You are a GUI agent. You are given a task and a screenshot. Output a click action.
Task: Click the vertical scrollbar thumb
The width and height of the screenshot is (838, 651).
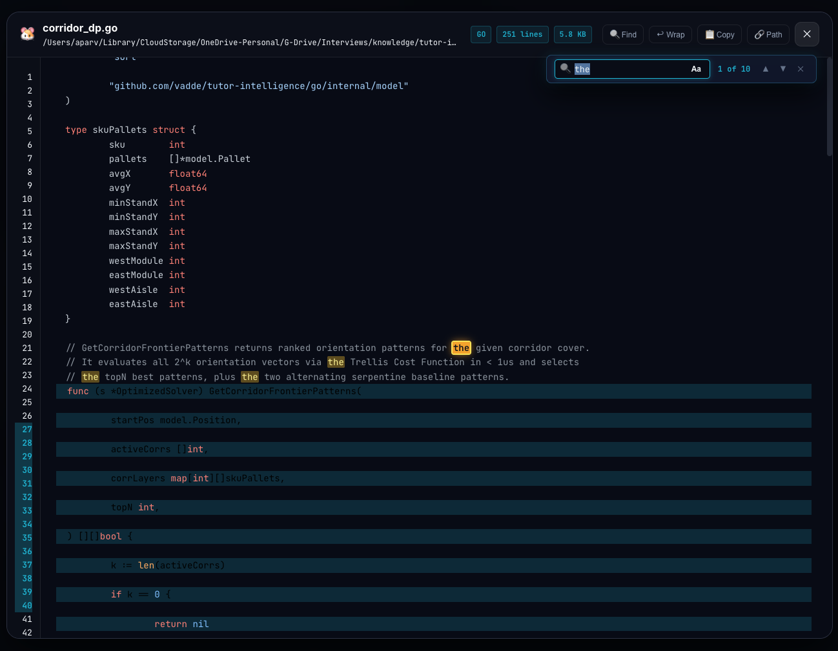click(x=830, y=107)
